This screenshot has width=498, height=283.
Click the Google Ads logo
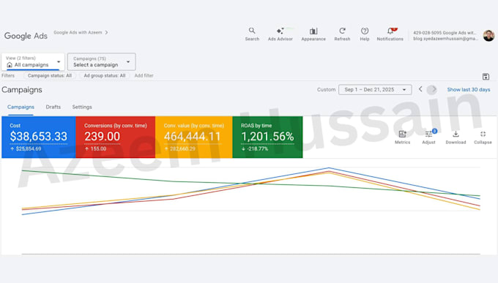coord(26,36)
